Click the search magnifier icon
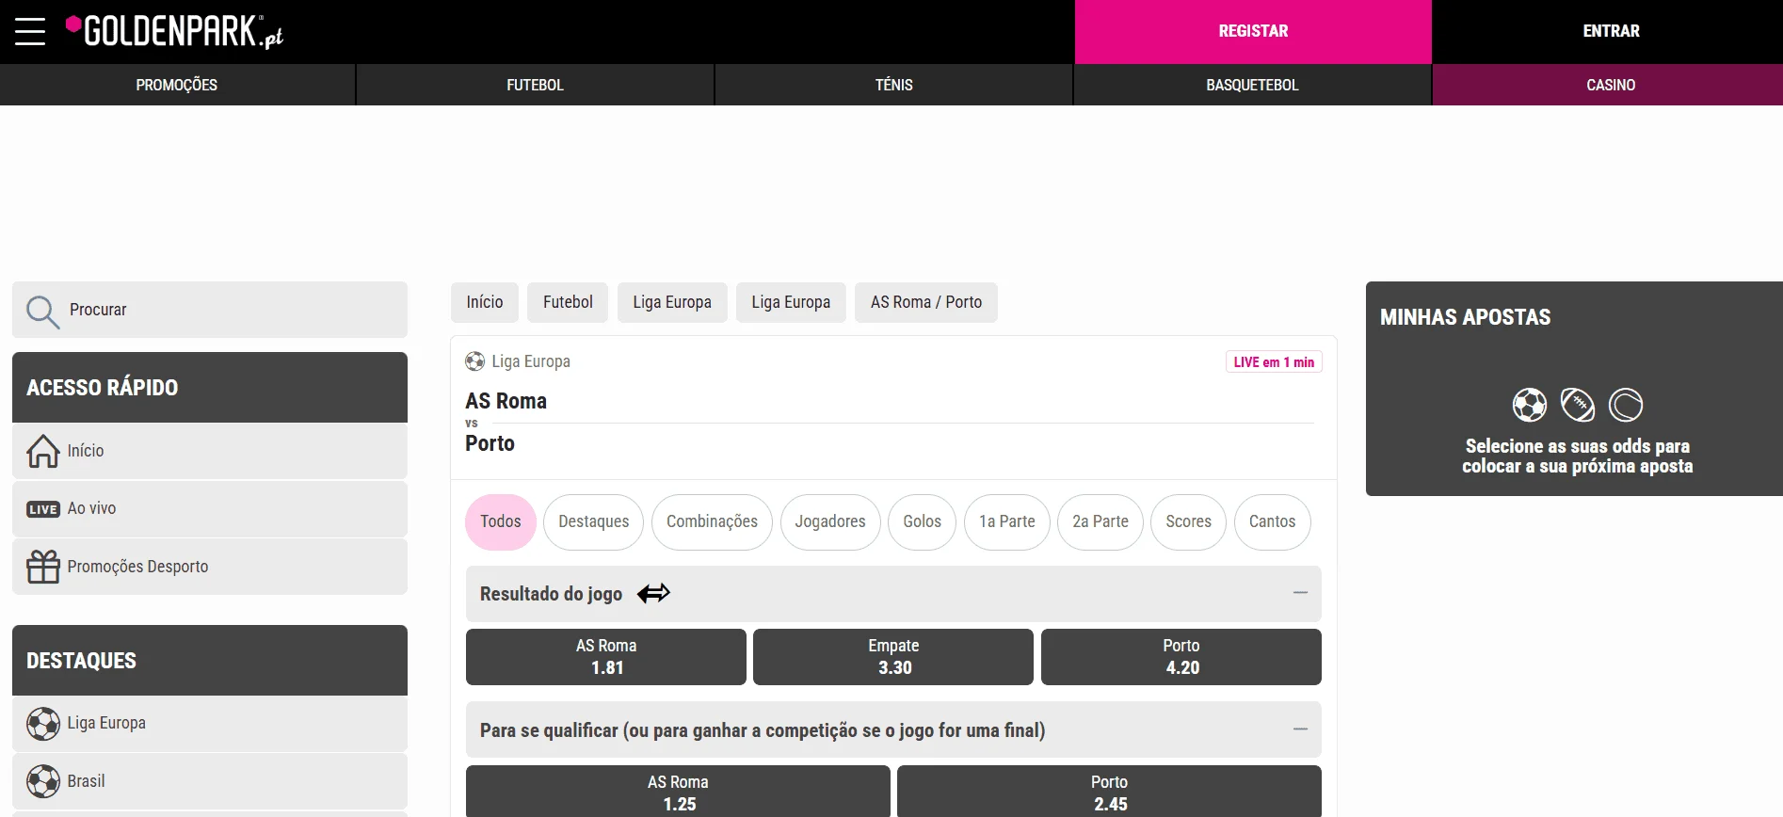This screenshot has width=1783, height=817. click(42, 312)
